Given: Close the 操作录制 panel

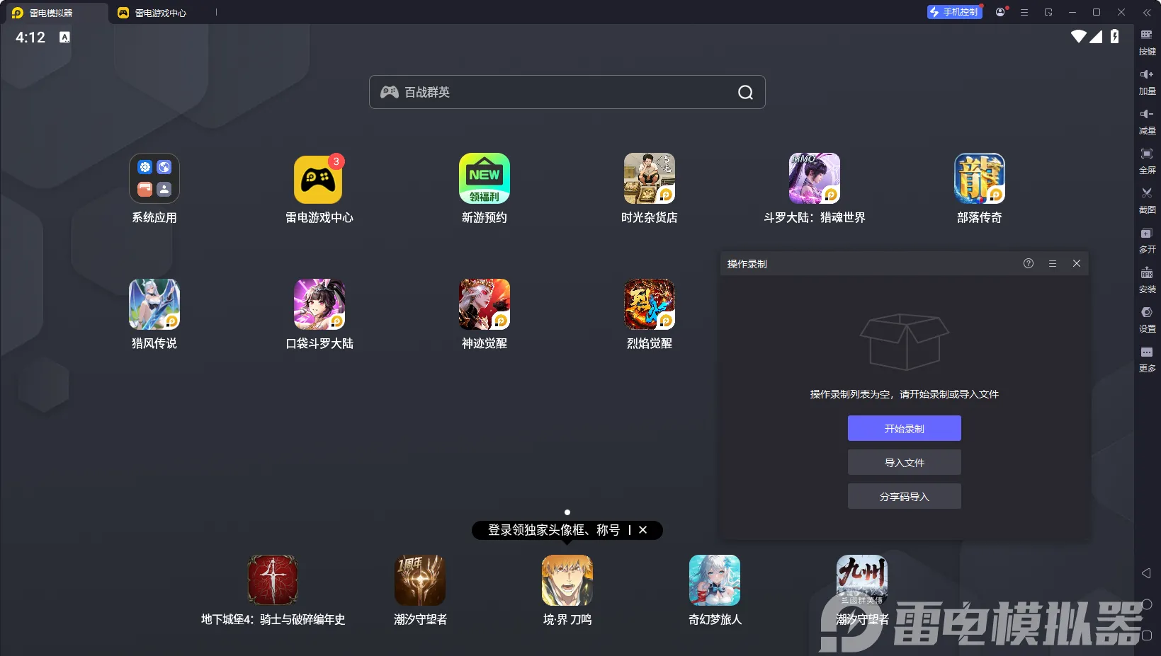Looking at the screenshot, I should (x=1077, y=263).
